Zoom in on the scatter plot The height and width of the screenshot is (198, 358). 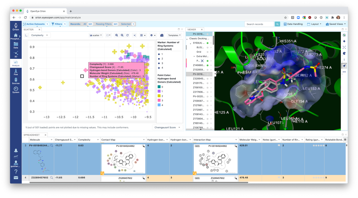point(117,35)
